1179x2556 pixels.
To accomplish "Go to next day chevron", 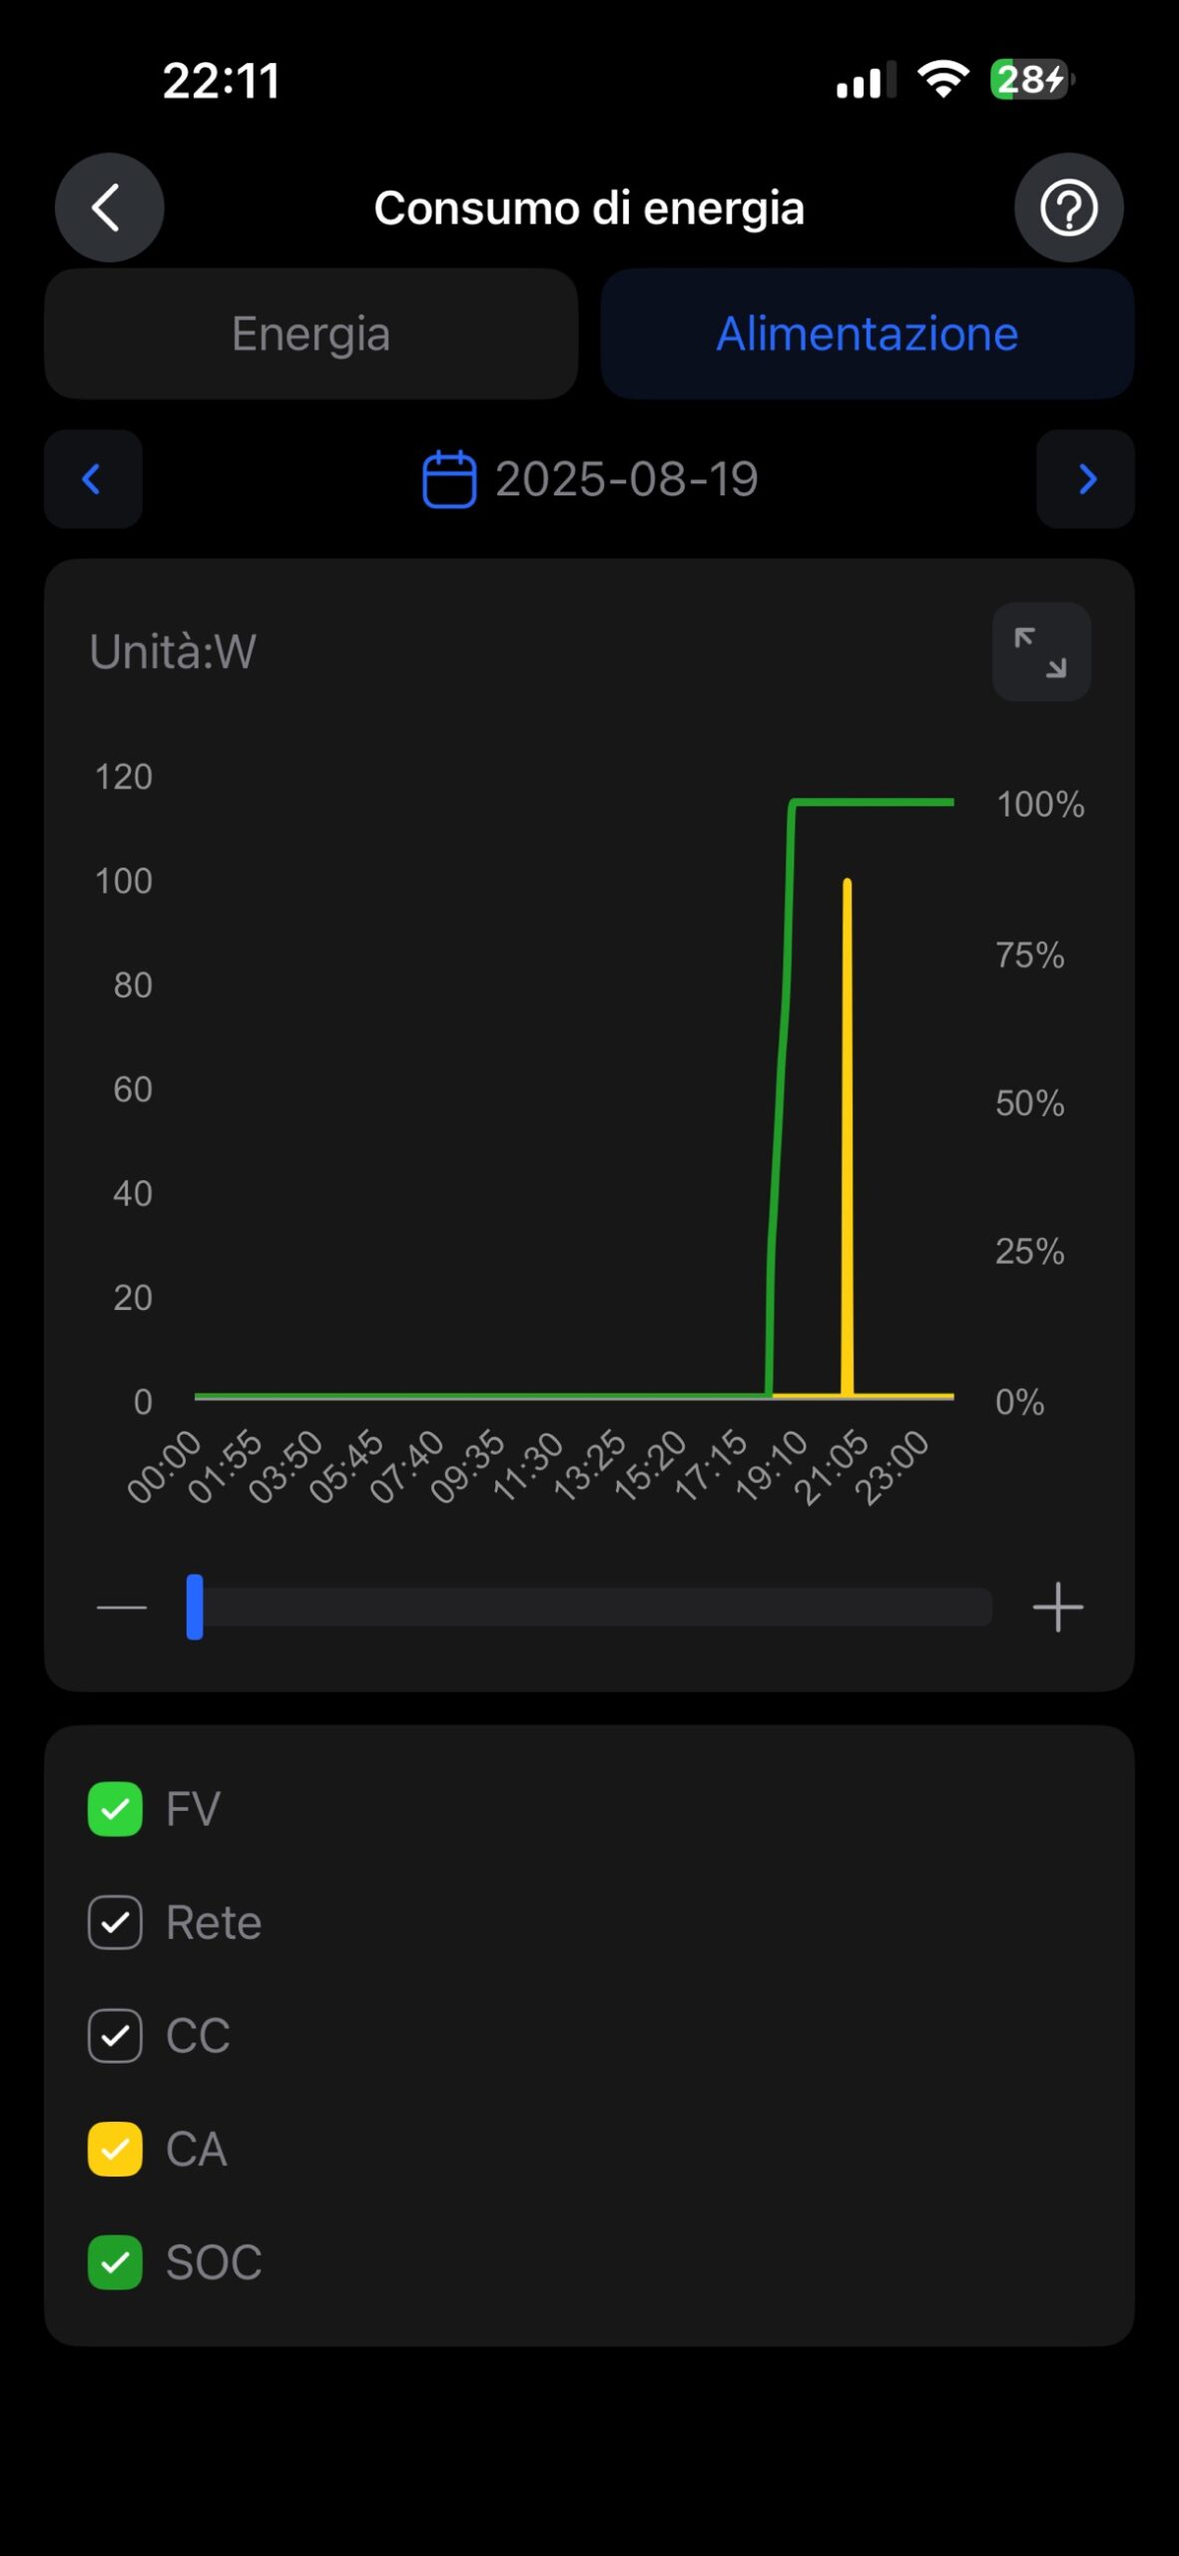I will pyautogui.click(x=1086, y=479).
